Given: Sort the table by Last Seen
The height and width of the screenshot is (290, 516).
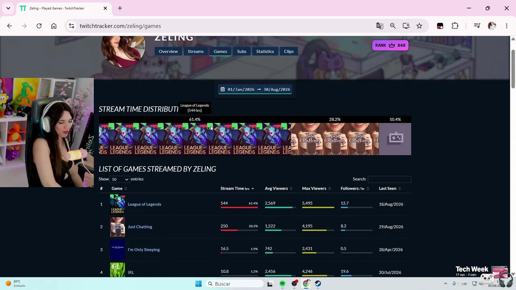Looking at the screenshot, I should click(390, 188).
